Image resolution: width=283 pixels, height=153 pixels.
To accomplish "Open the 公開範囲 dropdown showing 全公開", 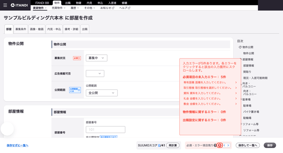I will coord(102,93).
